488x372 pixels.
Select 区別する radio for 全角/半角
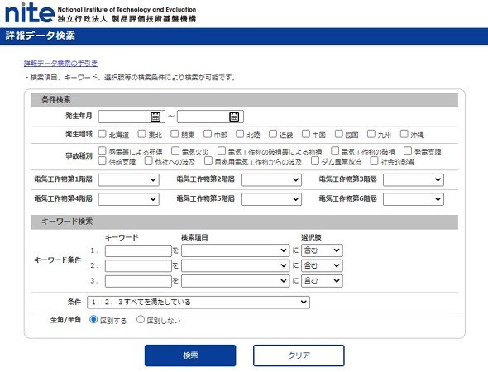coord(93,319)
